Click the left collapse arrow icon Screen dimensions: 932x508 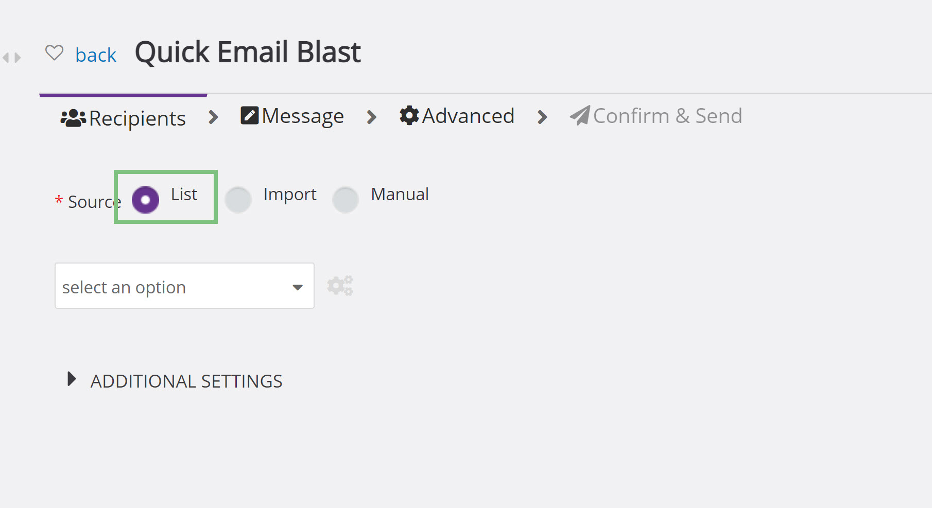point(6,58)
